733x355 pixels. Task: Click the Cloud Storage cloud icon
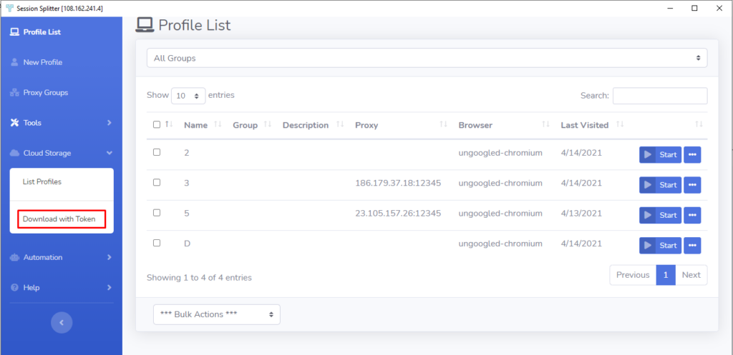click(14, 153)
